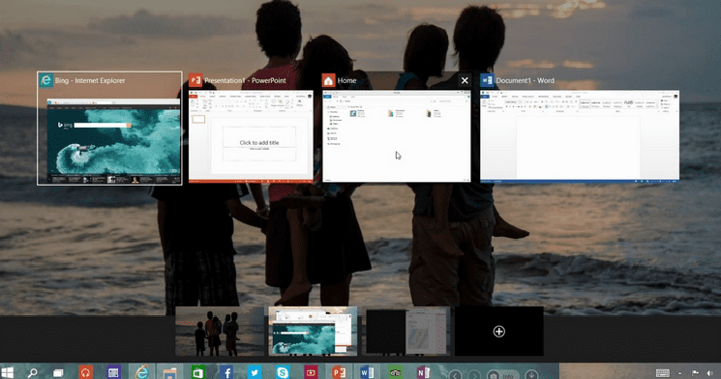
Task: Add a new virtual desktop with plus button
Action: 499,332
